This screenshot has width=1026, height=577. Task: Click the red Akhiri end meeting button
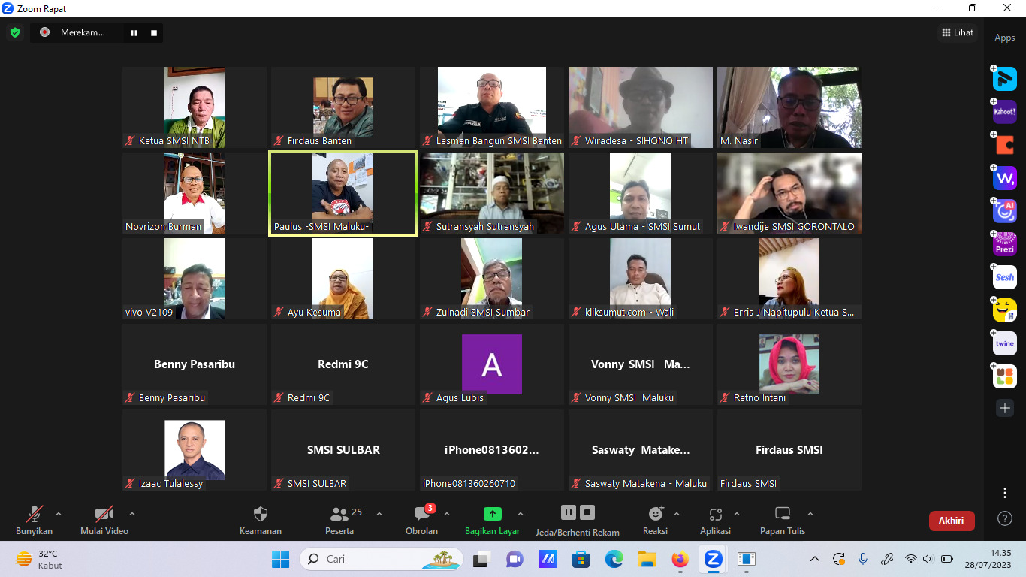(952, 521)
